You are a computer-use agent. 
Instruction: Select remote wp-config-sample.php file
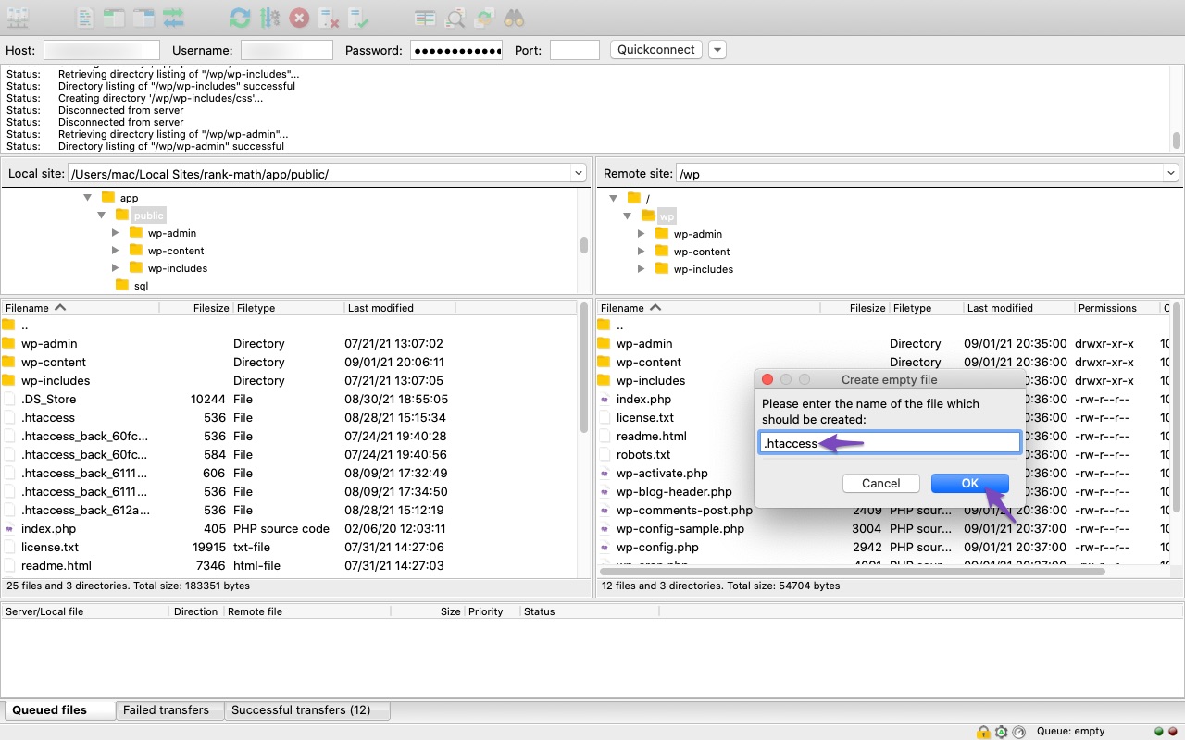[884, 528]
